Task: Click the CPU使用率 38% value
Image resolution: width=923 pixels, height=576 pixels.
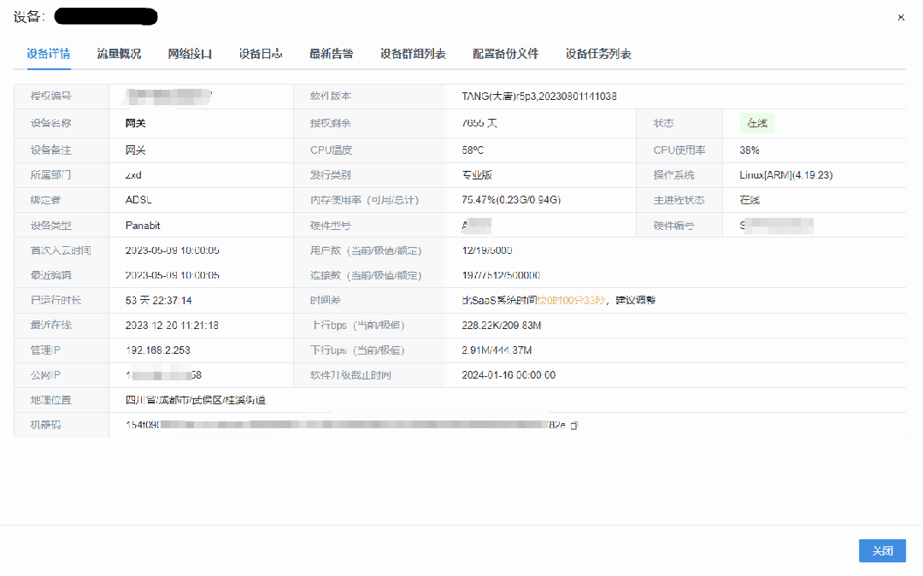Action: pyautogui.click(x=749, y=149)
